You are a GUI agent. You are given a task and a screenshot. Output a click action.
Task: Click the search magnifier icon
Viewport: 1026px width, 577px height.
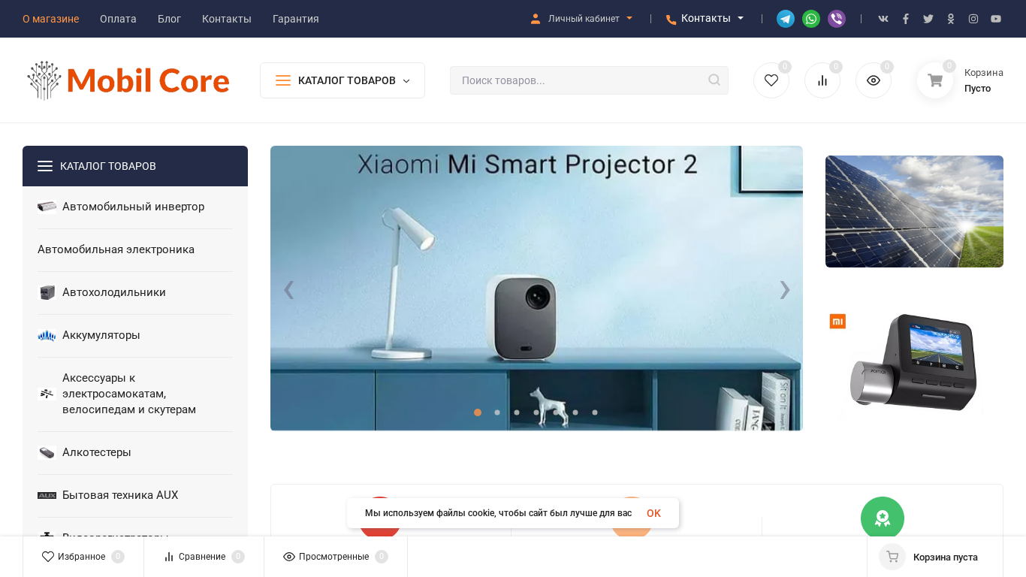pos(714,80)
